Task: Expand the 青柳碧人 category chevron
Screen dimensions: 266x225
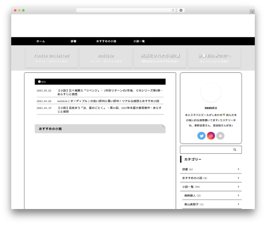Action: click(x=238, y=195)
